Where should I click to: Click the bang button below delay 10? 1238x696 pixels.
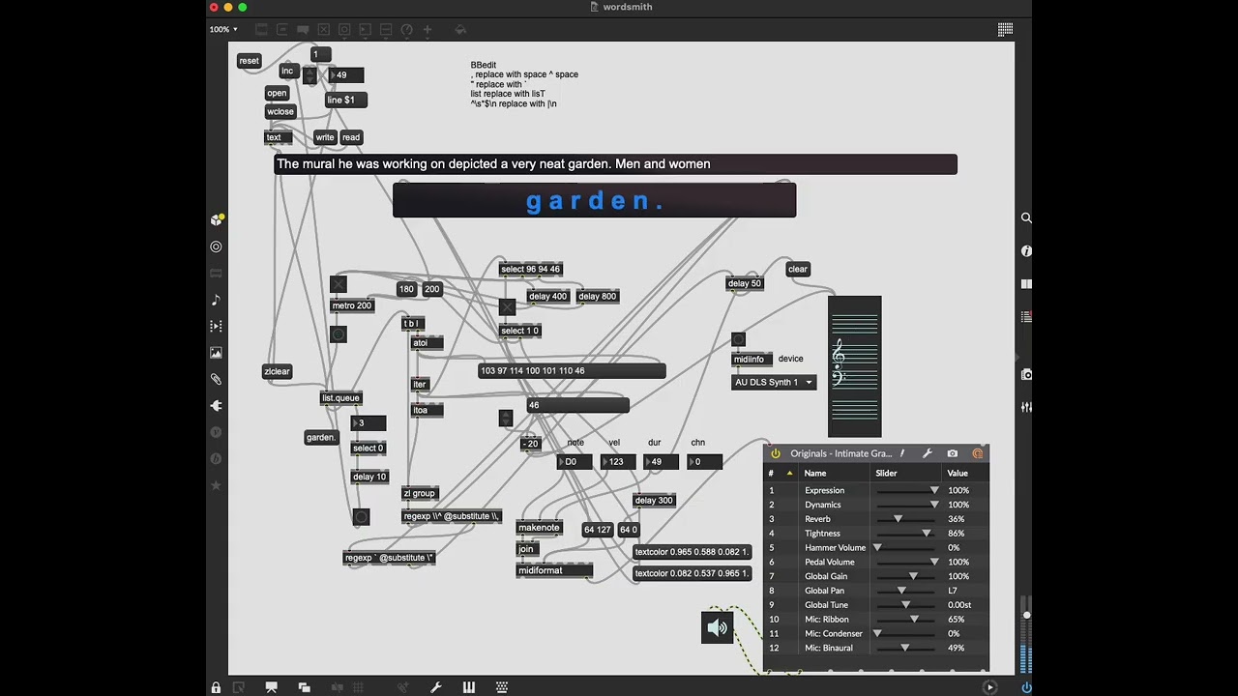pos(361,517)
